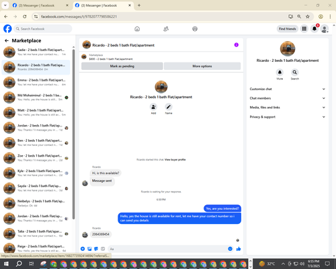
Task: Click in the Search Facebook field
Action: 43,29
